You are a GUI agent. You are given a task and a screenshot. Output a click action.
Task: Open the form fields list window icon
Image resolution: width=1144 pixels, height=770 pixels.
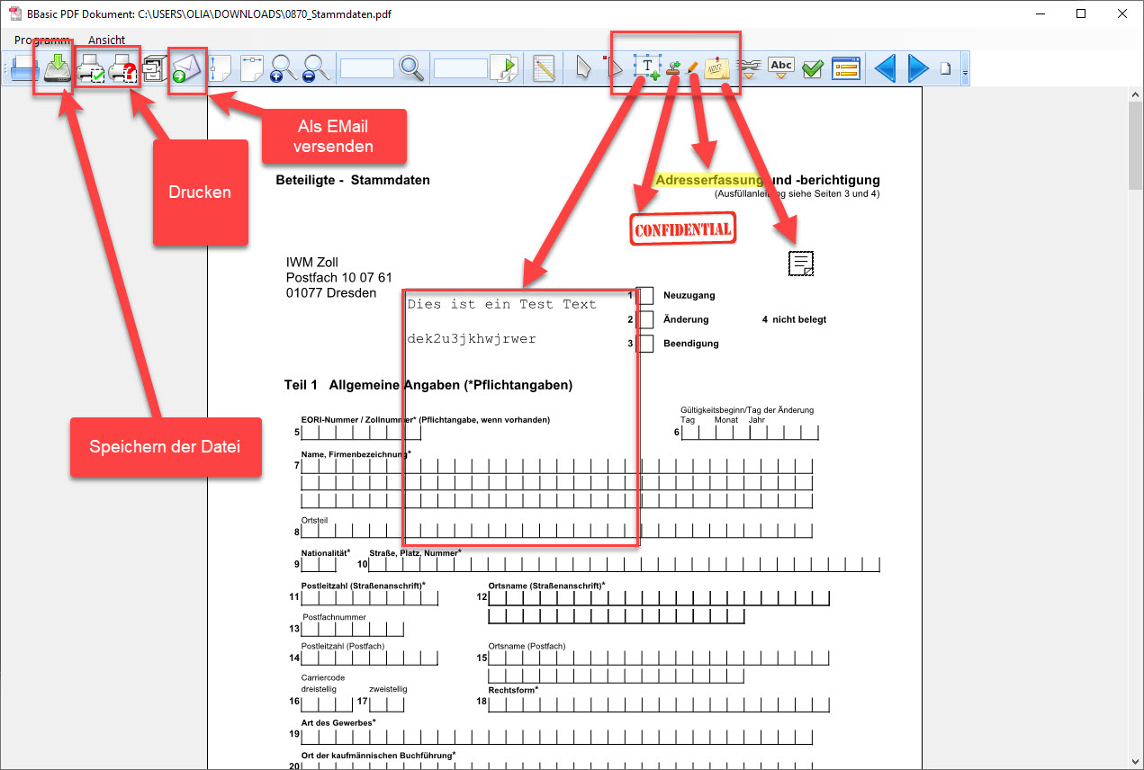[x=846, y=68]
